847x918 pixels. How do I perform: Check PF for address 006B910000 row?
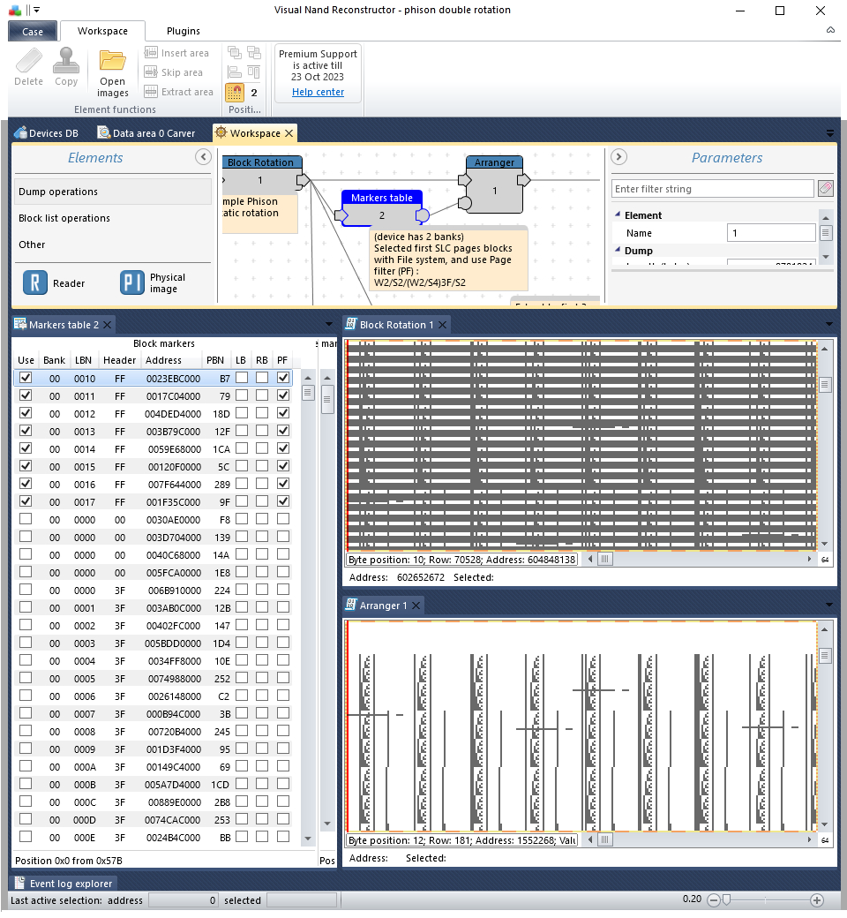pyautogui.click(x=283, y=591)
